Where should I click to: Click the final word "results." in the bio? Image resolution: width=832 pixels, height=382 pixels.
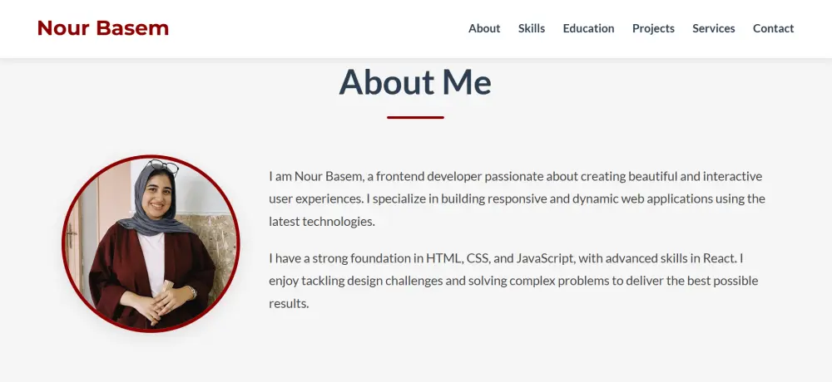(289, 303)
